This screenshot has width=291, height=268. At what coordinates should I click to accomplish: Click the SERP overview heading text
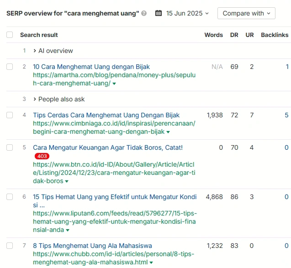[x=73, y=13]
